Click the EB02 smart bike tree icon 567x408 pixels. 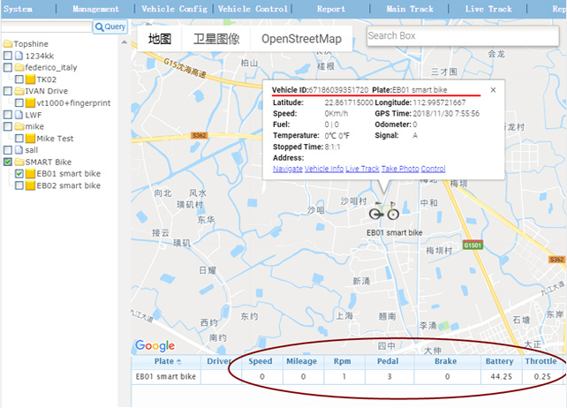click(x=30, y=185)
